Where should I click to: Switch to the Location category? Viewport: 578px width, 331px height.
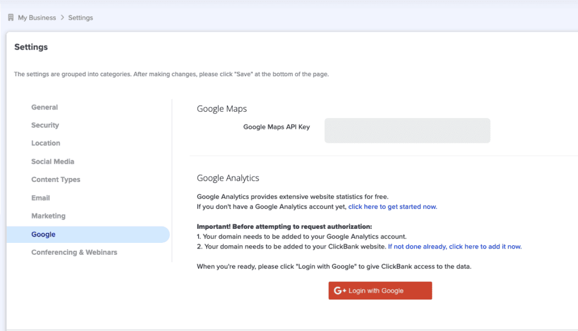click(46, 143)
